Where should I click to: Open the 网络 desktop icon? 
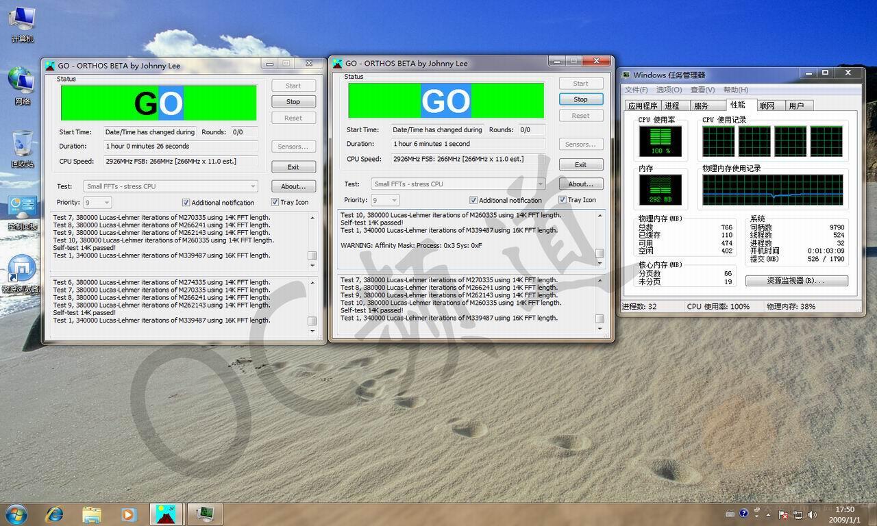point(22,86)
